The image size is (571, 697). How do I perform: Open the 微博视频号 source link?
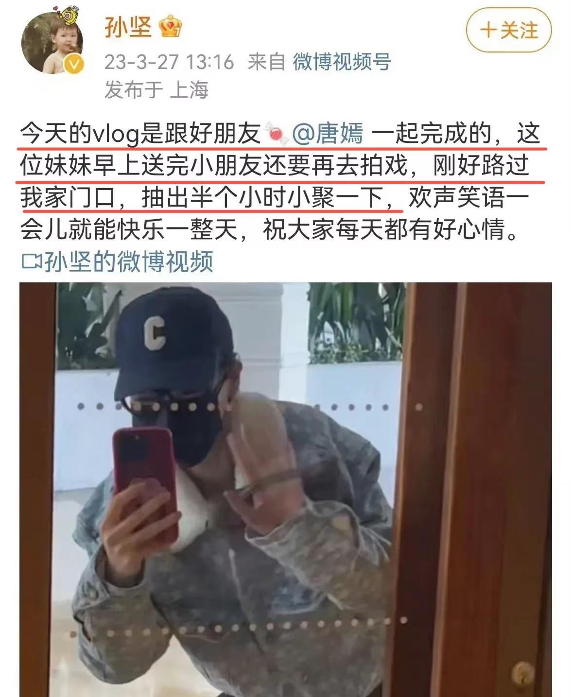(x=342, y=62)
